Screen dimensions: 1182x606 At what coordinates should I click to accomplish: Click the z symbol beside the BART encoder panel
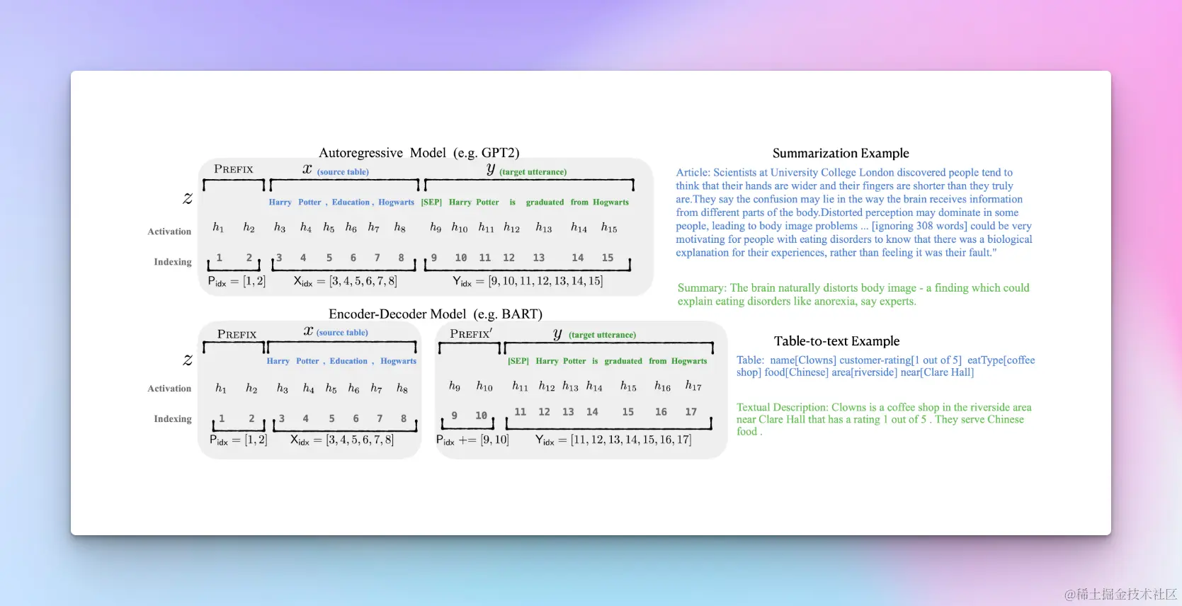coord(188,360)
